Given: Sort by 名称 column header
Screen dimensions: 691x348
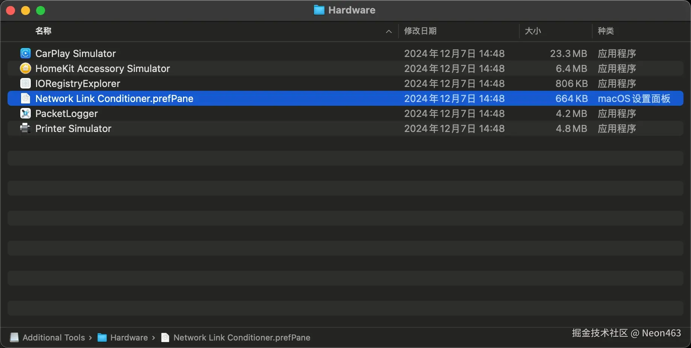Looking at the screenshot, I should (43, 31).
